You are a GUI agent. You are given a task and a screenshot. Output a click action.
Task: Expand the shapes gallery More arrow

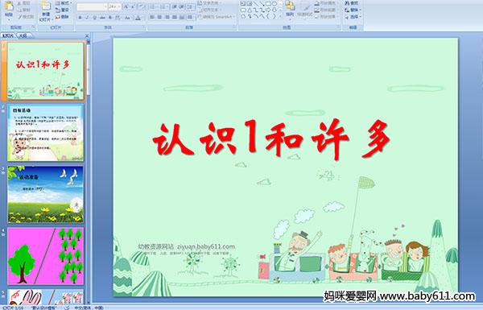pyautogui.click(x=280, y=16)
